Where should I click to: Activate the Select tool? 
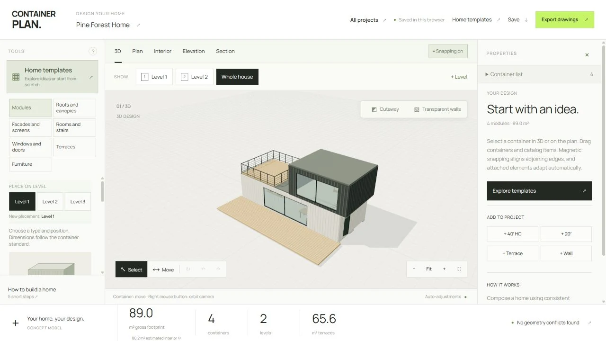coord(132,269)
